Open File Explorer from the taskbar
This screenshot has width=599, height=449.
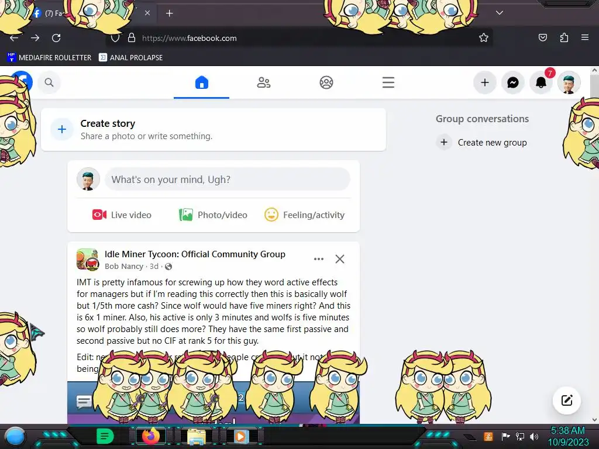pos(197,436)
